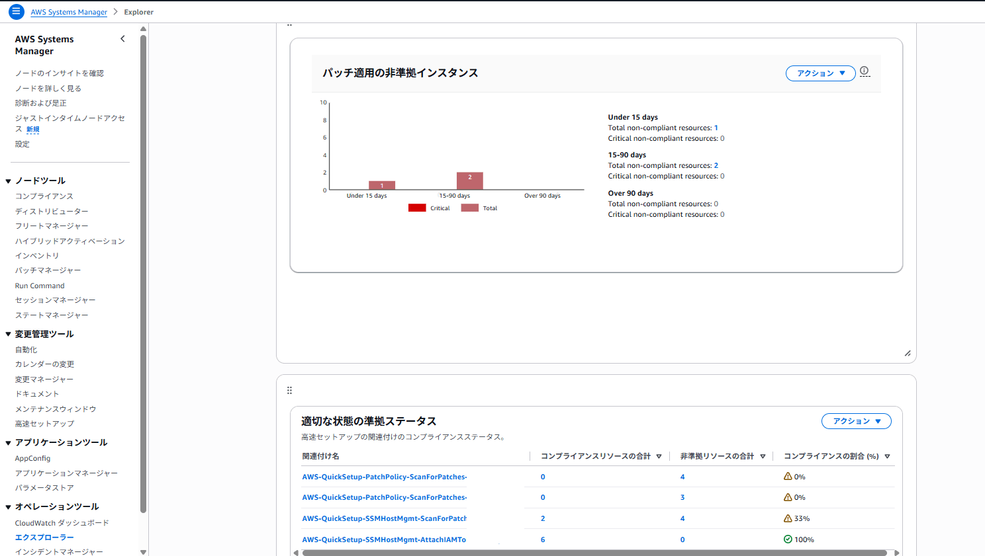The image size is (985, 556).
Task: Click non-compliant count 3 in the table
Action: click(x=682, y=497)
